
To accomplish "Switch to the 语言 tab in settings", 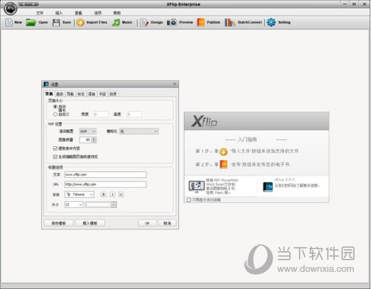I will (x=92, y=94).
